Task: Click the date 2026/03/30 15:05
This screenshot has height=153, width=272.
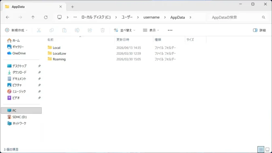Action: pos(129,59)
